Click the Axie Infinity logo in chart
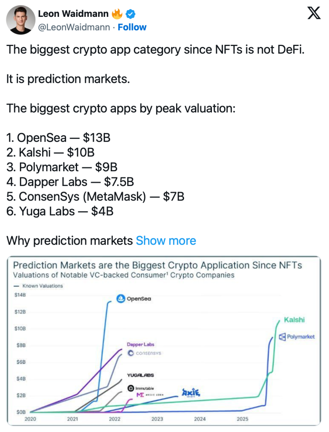This screenshot has width=329, height=432. coord(190,392)
